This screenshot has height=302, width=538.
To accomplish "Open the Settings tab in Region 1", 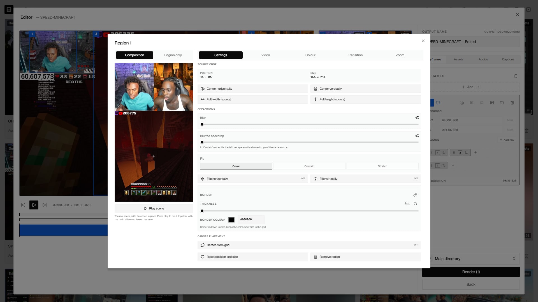I will click(221, 55).
